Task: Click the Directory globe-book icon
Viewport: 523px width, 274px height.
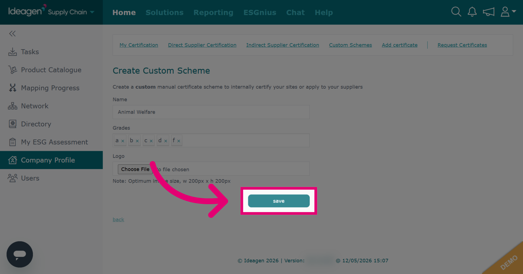Action: coord(13,124)
